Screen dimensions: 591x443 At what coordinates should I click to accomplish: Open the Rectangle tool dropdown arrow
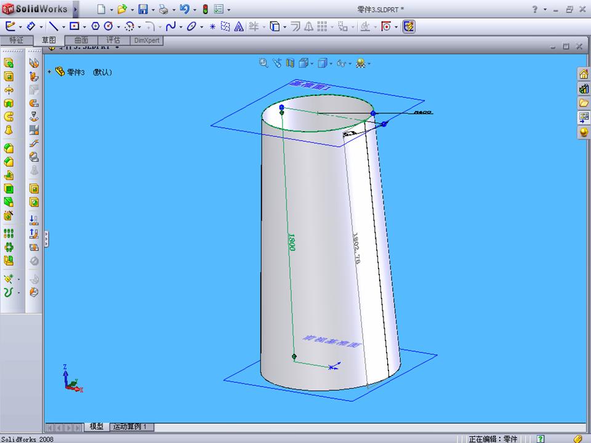[x=84, y=27]
